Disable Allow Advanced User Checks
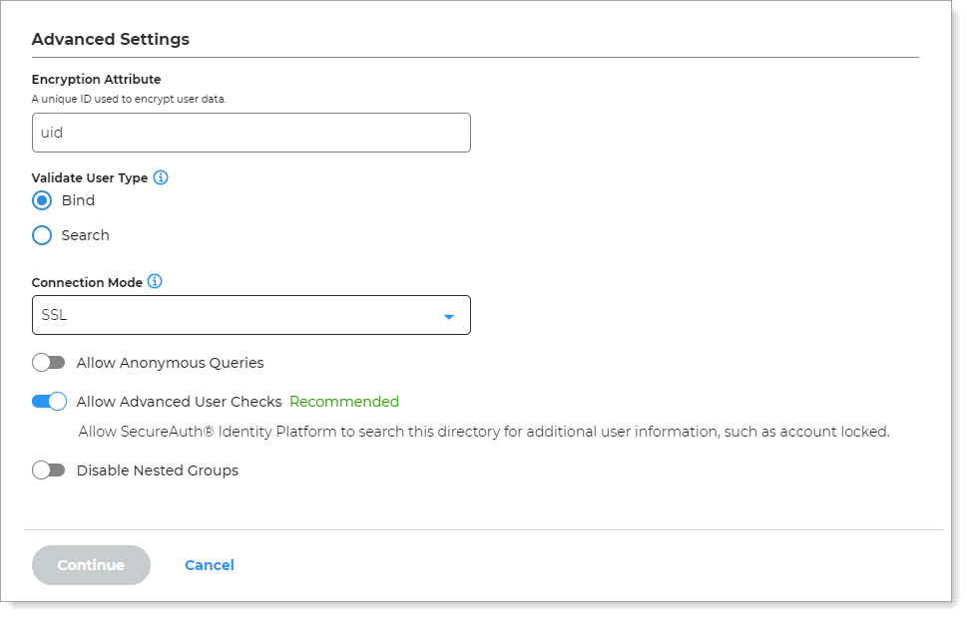Viewport: 967px width, 617px height. click(x=49, y=401)
